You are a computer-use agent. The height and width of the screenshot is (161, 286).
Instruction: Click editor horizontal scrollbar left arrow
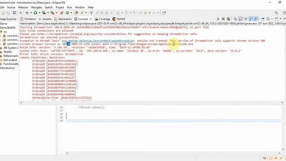(67, 153)
